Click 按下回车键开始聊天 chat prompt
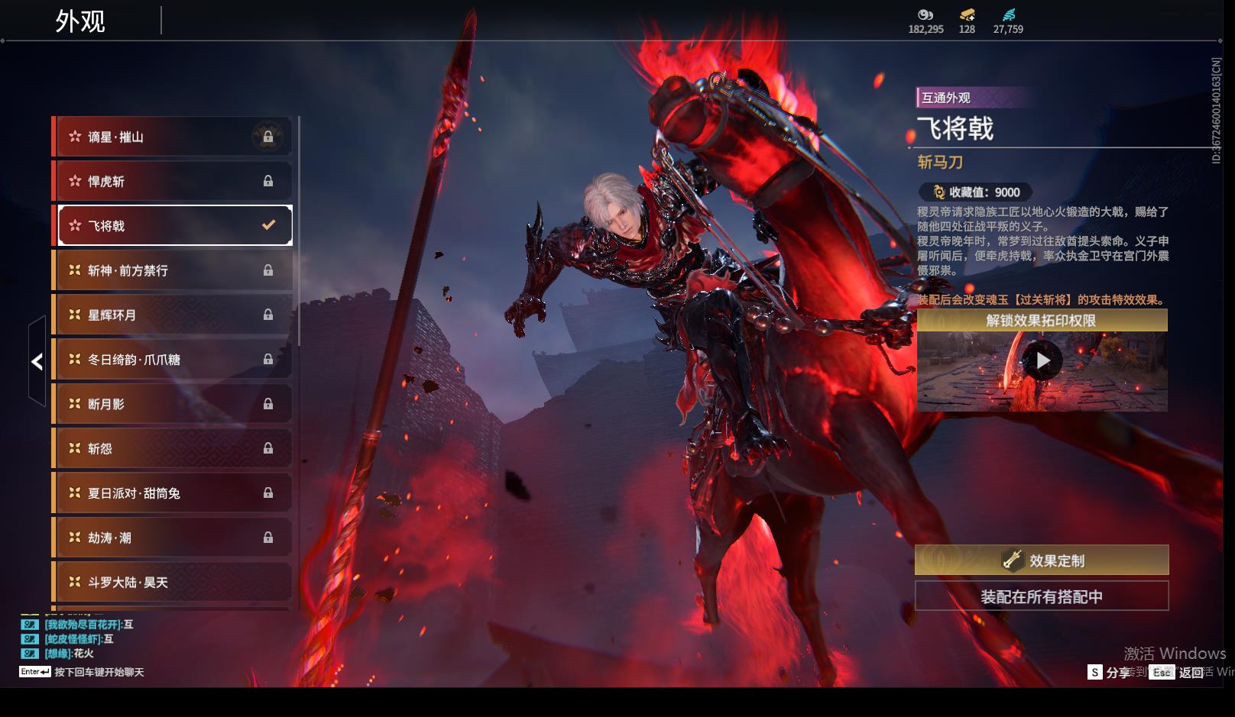The image size is (1235, 717). tap(99, 672)
